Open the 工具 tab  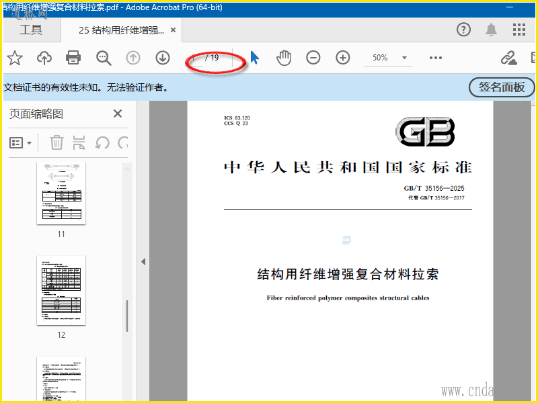coord(31,30)
